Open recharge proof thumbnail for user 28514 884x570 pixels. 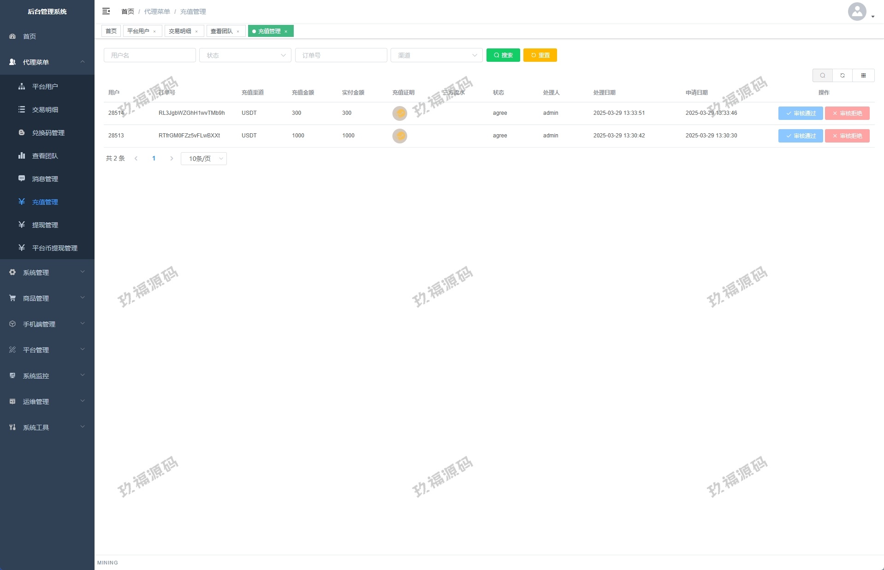(399, 113)
